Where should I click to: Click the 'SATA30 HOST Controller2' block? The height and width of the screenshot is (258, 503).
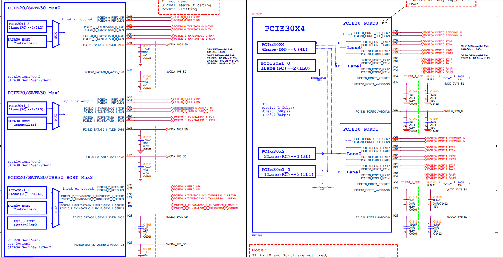(x=27, y=208)
